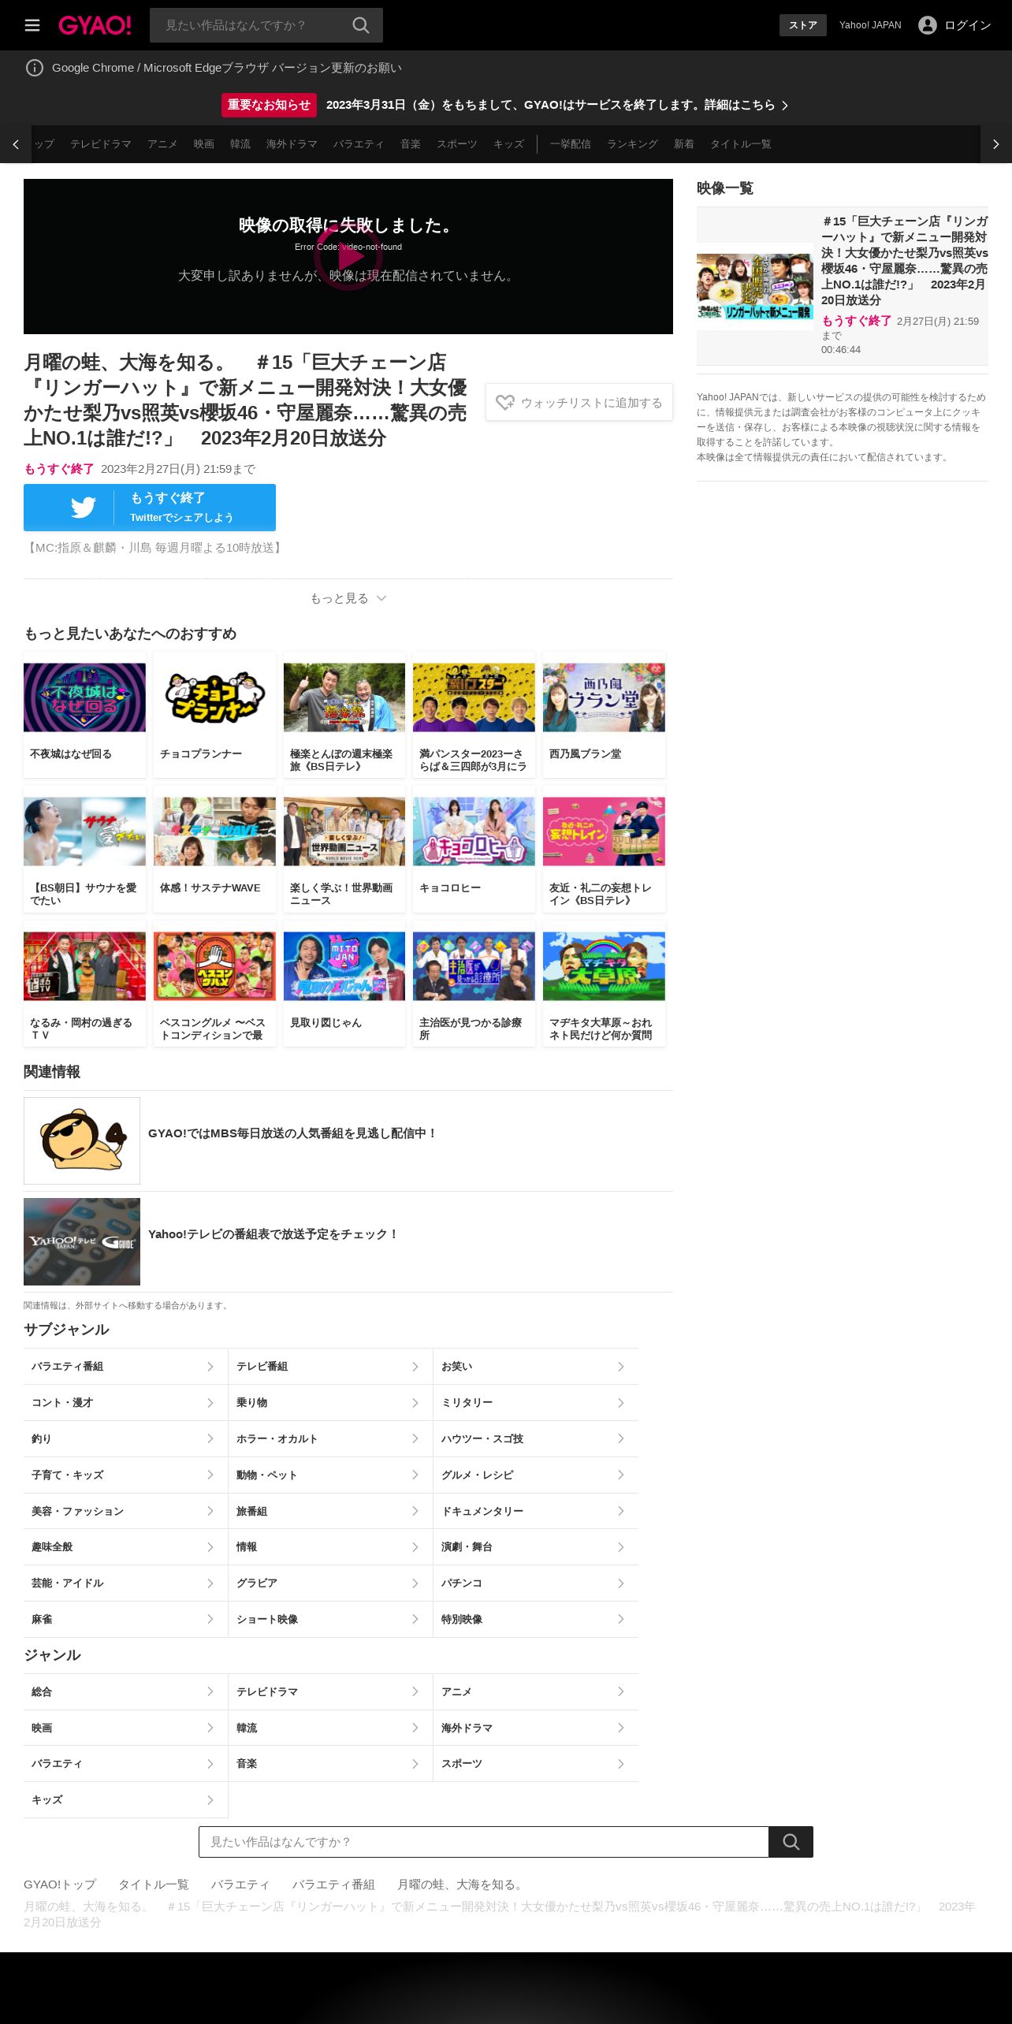Open the hamburger menu icon

(x=32, y=25)
